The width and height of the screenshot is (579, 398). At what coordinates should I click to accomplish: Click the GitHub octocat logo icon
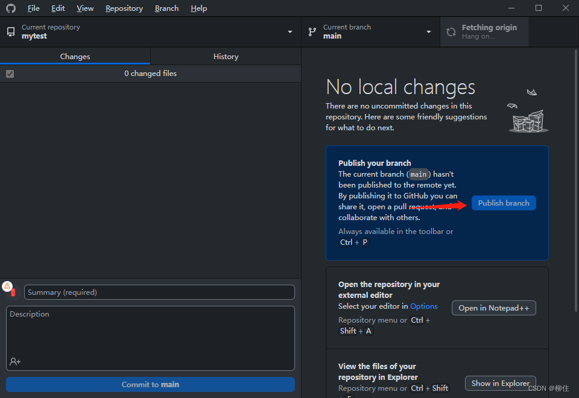coord(11,8)
